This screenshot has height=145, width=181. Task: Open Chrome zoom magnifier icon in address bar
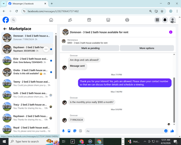(x=151, y=11)
